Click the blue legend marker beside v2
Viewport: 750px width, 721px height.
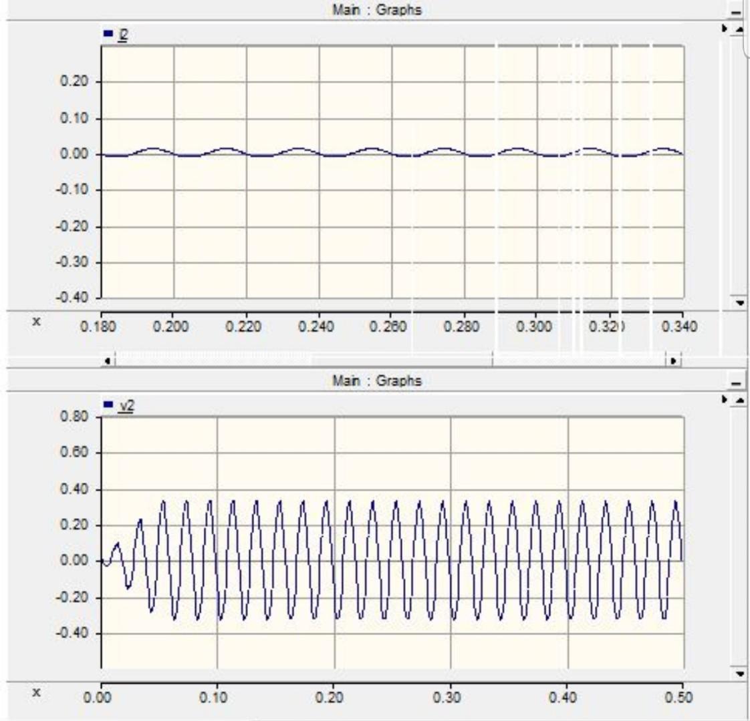click(x=107, y=403)
